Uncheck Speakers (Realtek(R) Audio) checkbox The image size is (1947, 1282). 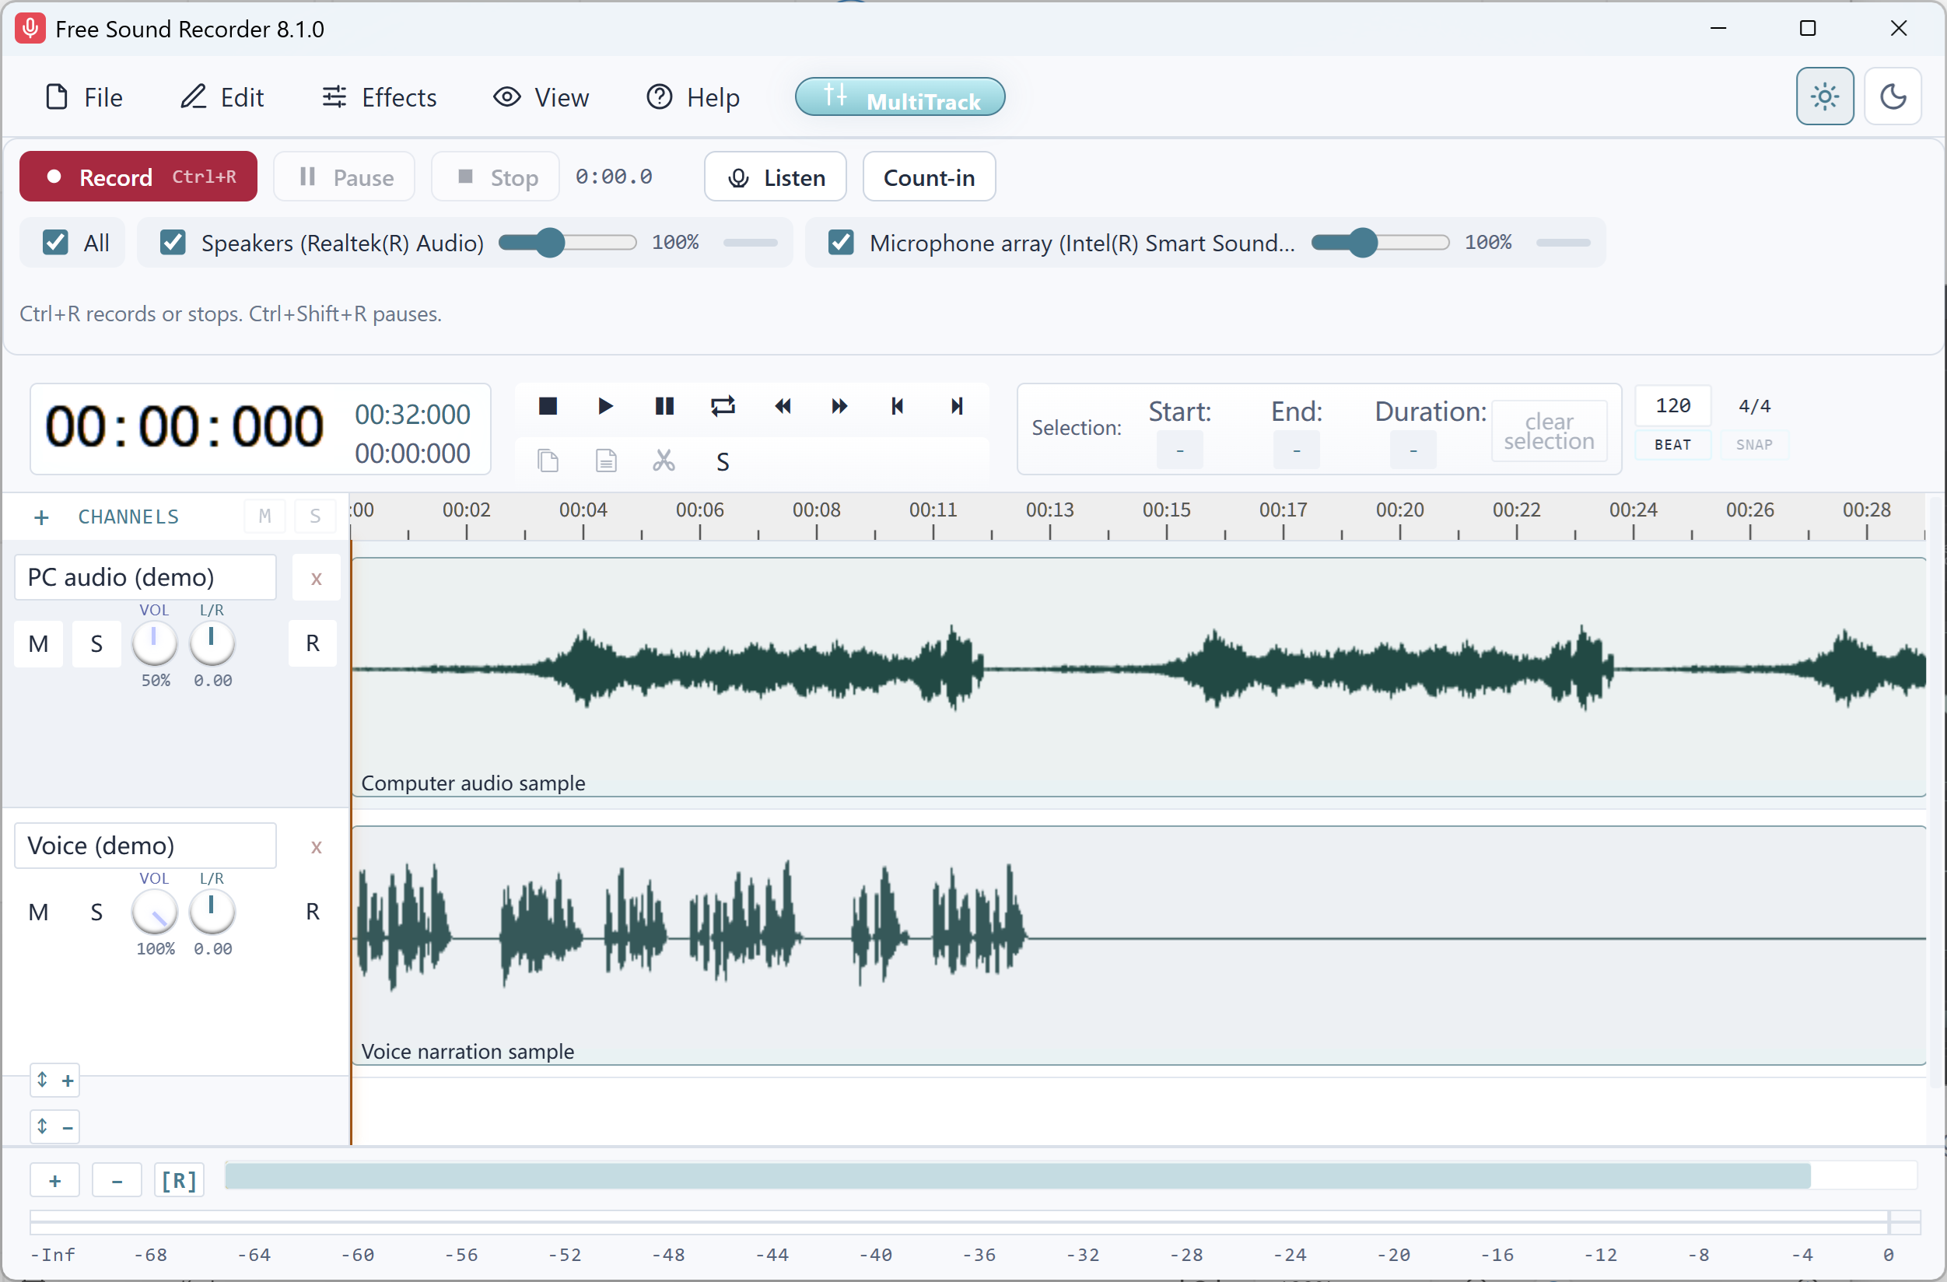(173, 243)
